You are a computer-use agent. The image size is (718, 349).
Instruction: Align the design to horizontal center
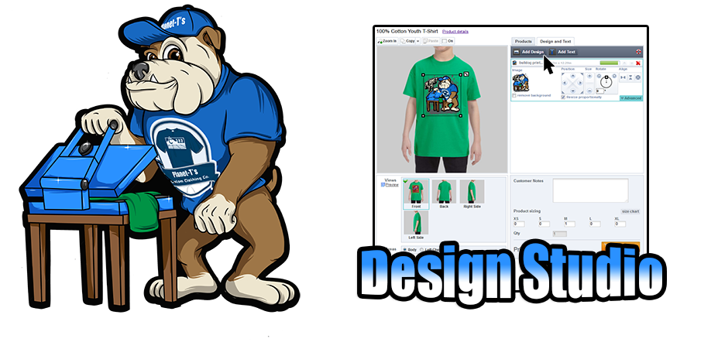coord(623,77)
